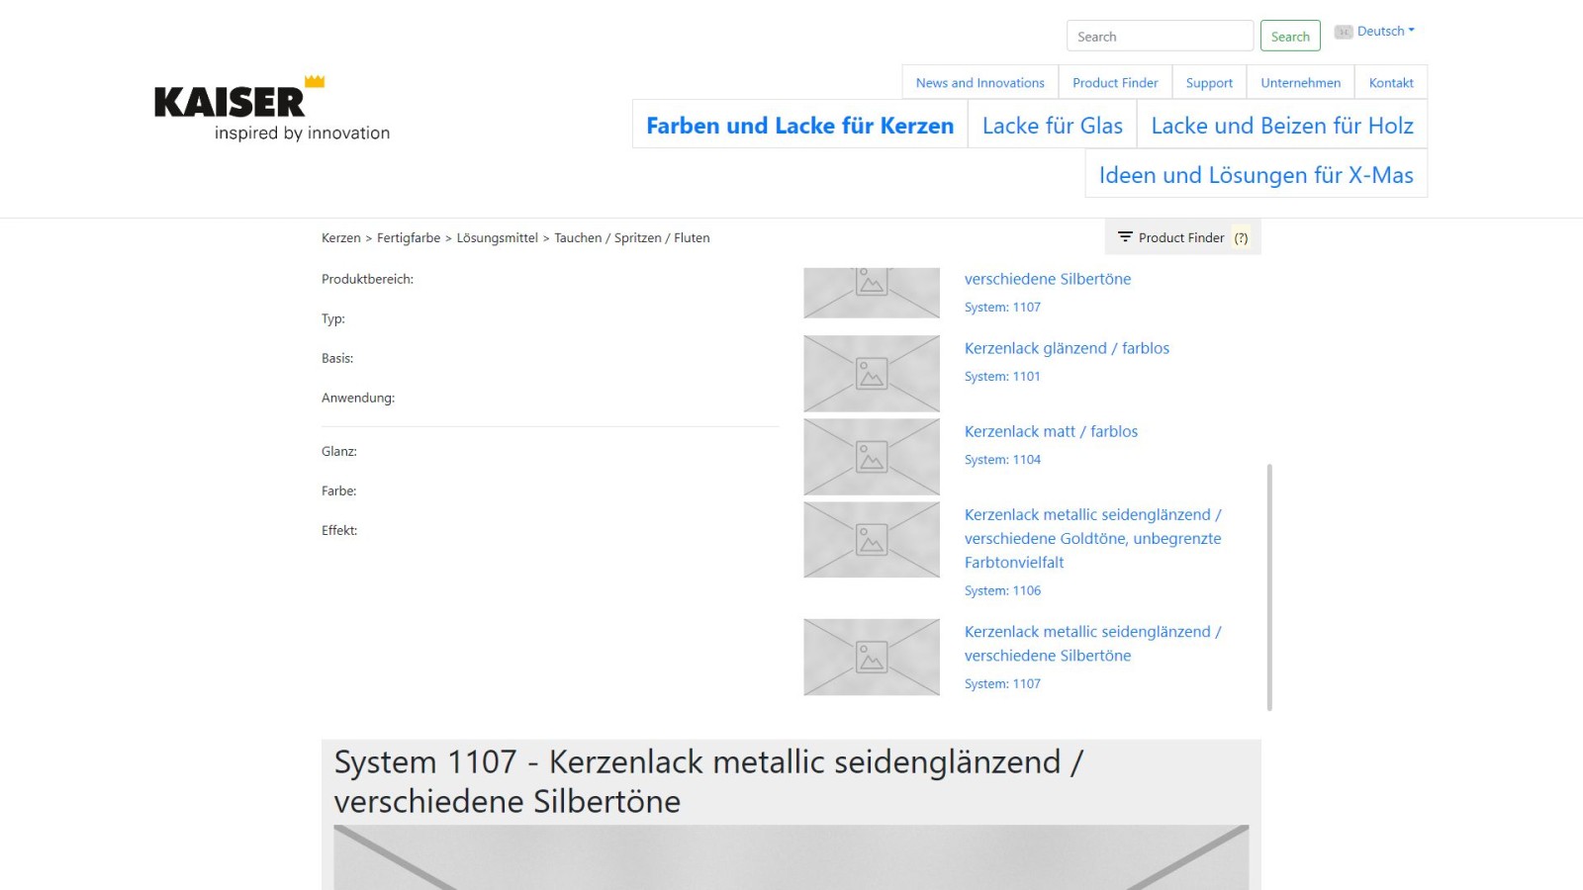Expand the Deutsch language dropdown
Screen dimensions: 1583x890
(1382, 31)
